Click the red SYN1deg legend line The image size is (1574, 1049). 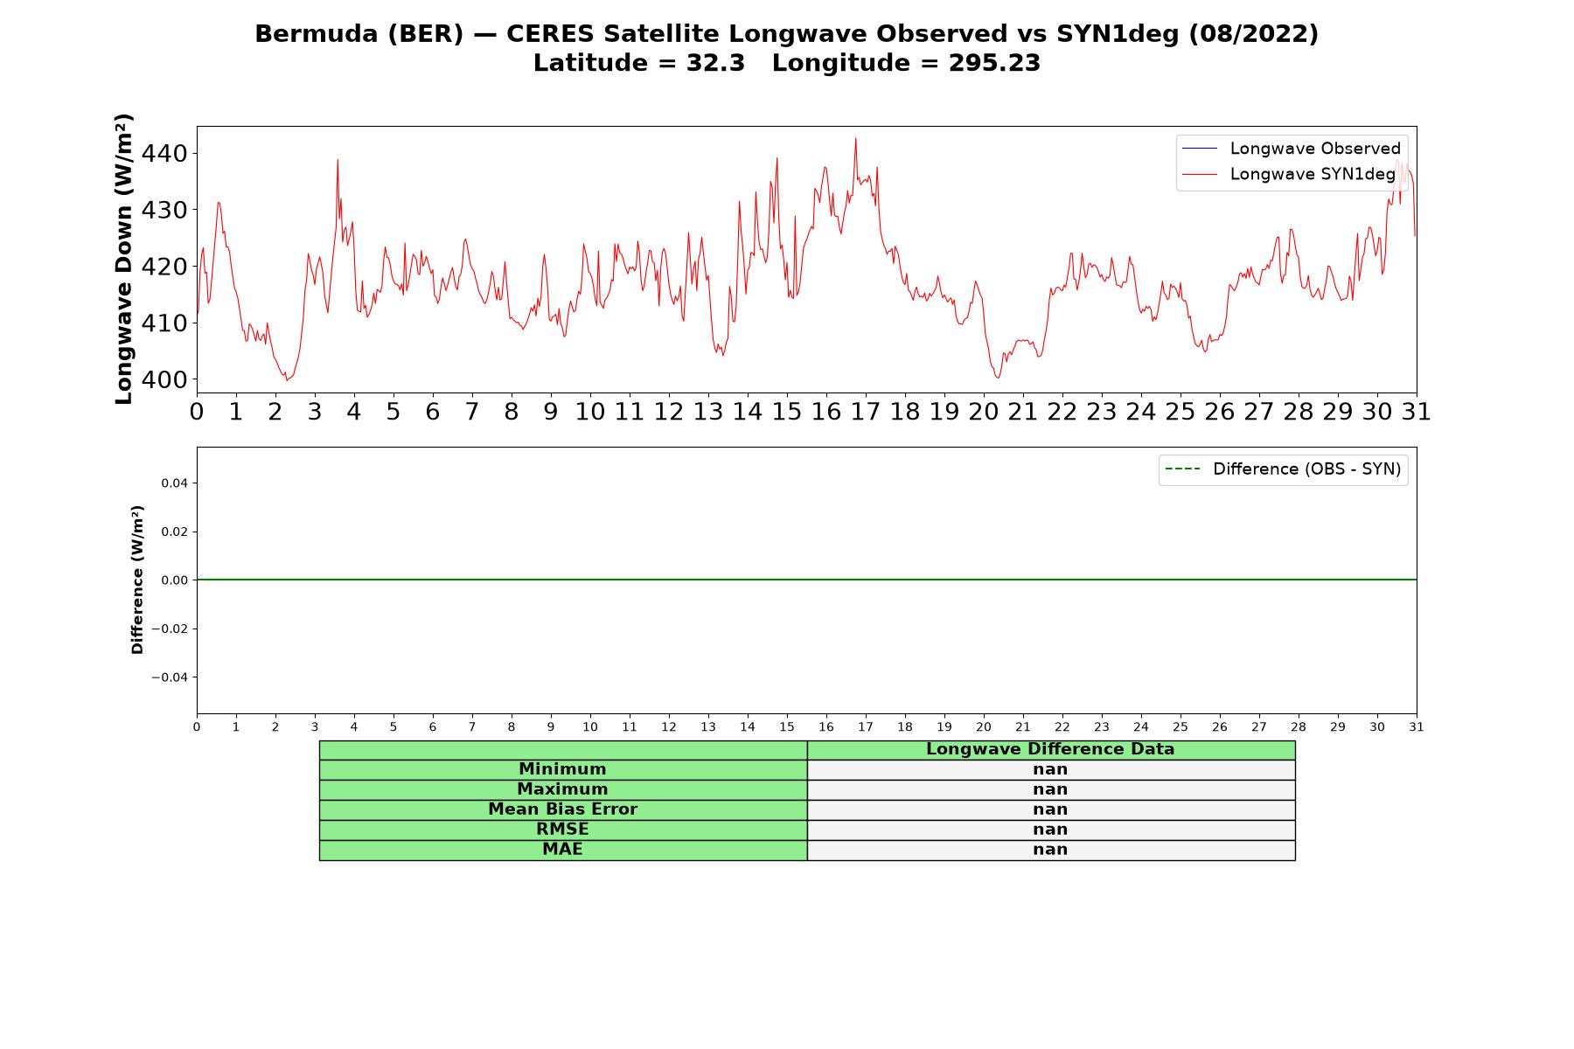tap(1199, 174)
